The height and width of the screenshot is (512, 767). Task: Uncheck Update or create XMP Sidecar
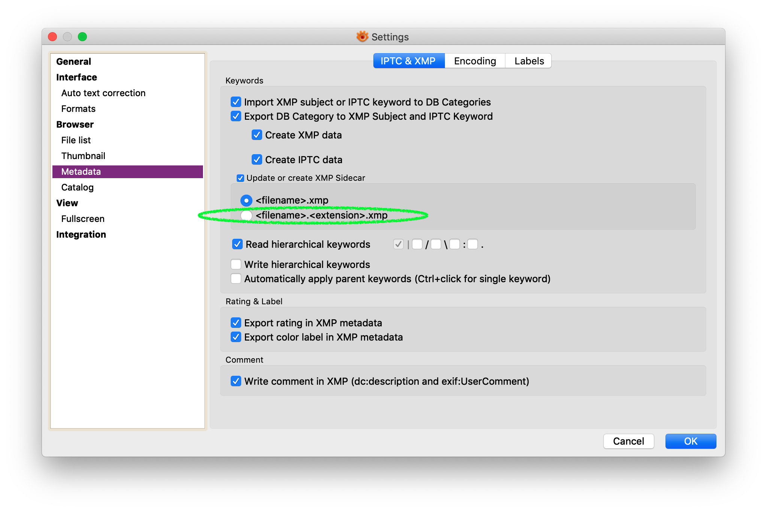(x=240, y=178)
